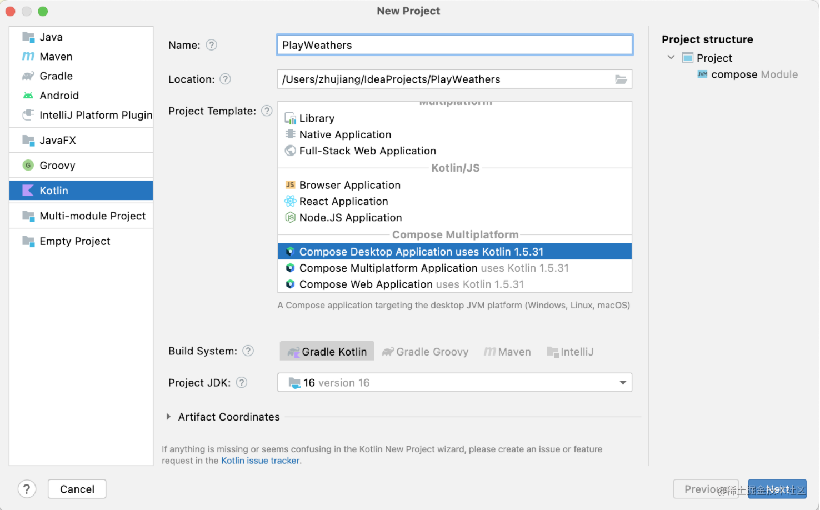Choose the JavaFX project type
This screenshot has width=820, height=510.
click(x=81, y=141)
